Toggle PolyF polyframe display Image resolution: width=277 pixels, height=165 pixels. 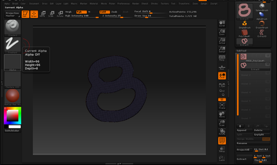222,141
